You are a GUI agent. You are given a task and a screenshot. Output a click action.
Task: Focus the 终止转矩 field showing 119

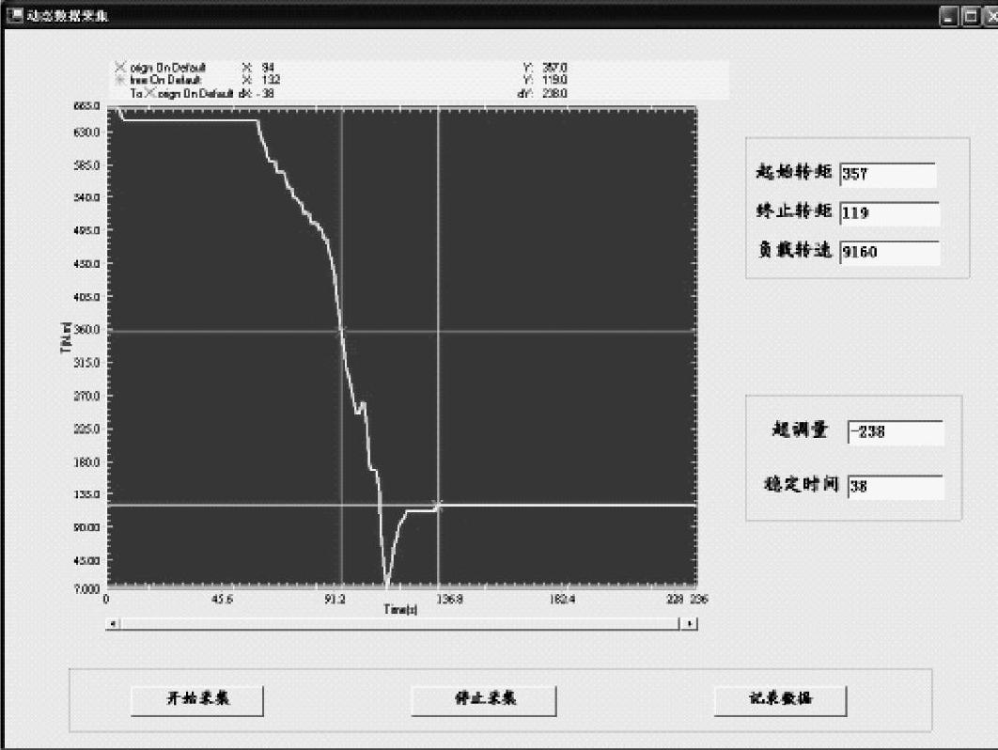(x=889, y=213)
